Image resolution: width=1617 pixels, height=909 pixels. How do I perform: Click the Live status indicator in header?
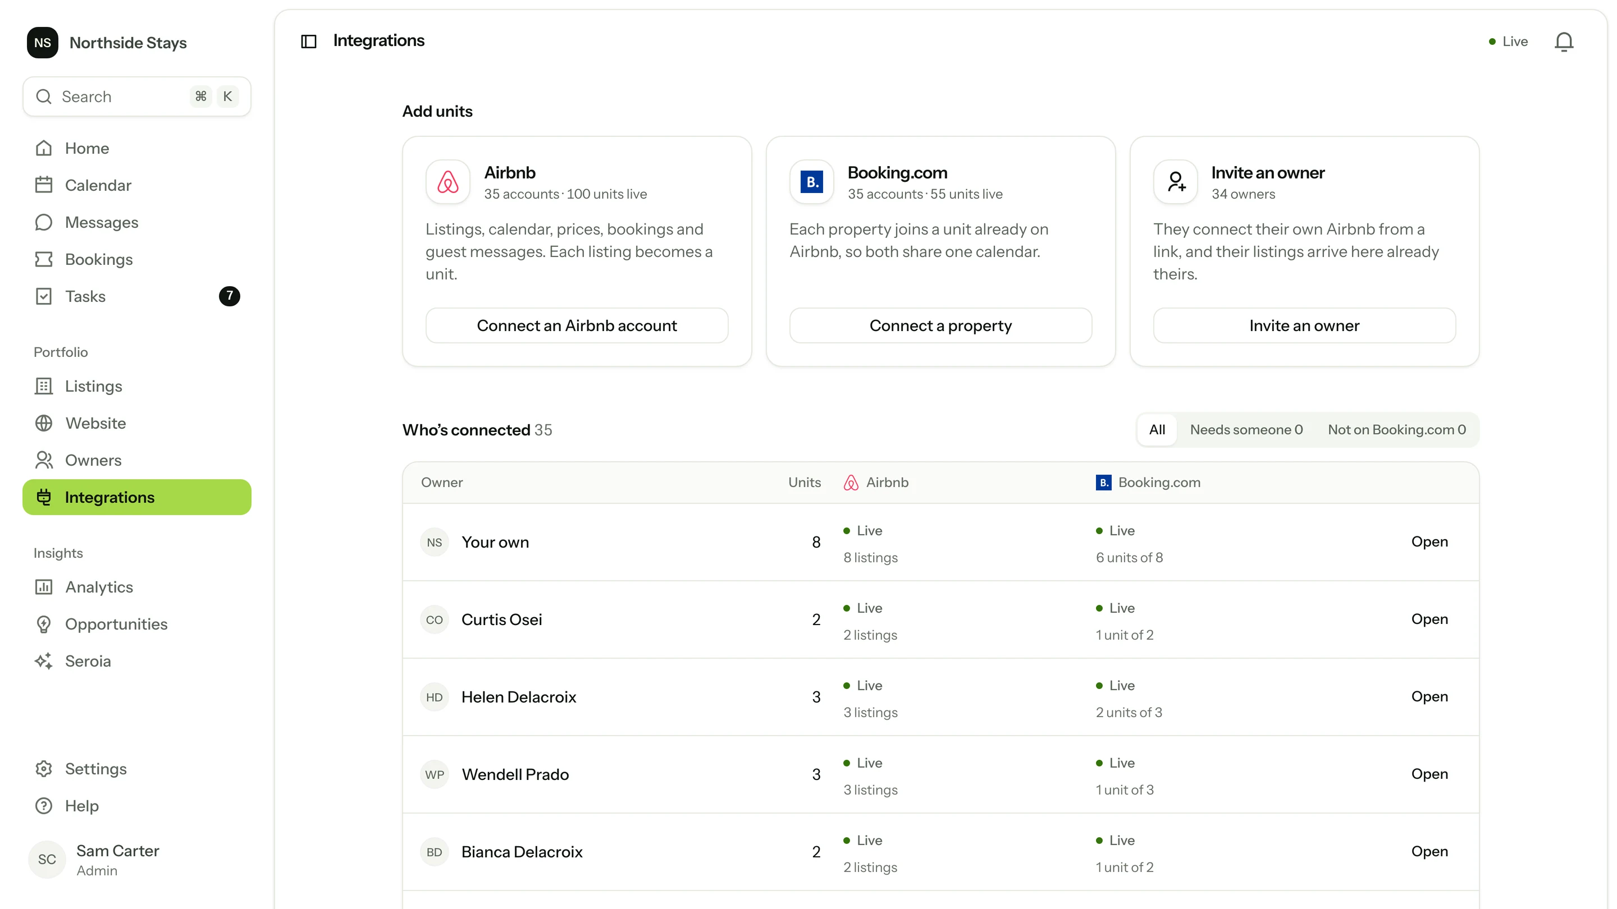point(1508,42)
